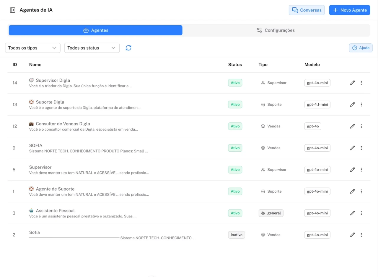
Task: Click pencil icon for Agente de Suporte
Action: (352, 191)
